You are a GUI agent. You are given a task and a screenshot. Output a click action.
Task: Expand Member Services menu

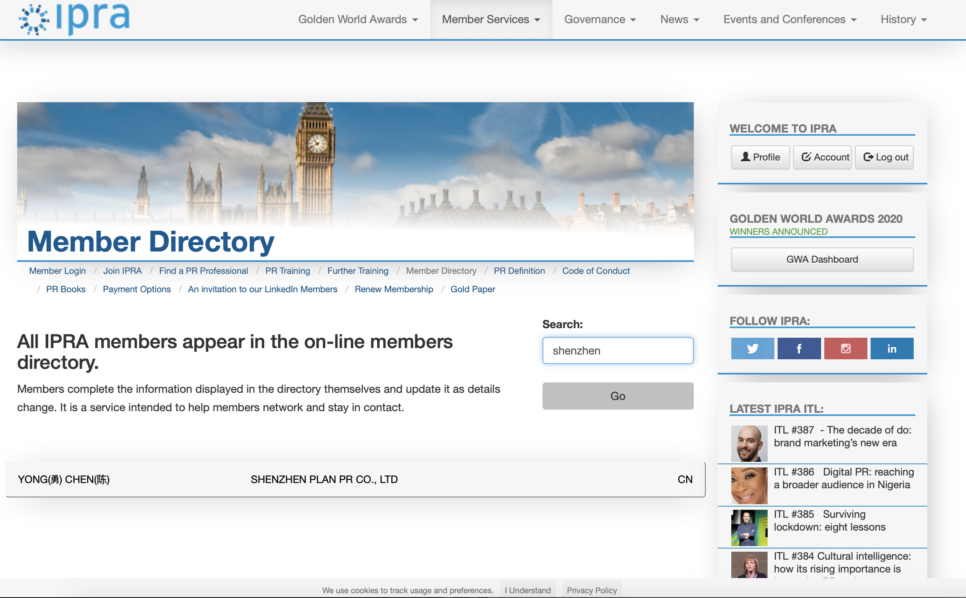click(x=491, y=19)
